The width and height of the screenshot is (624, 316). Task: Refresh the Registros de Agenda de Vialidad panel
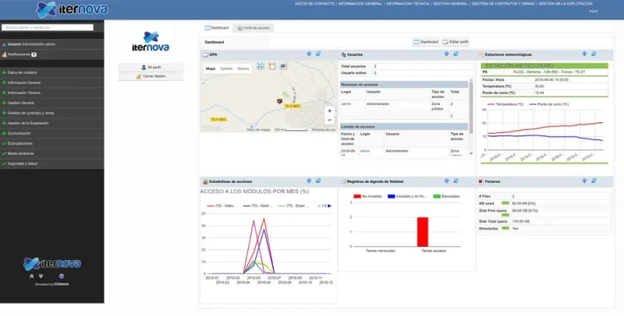click(x=456, y=181)
